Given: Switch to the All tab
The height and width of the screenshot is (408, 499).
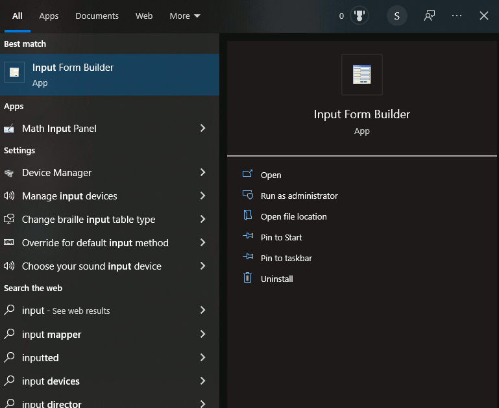Looking at the screenshot, I should pos(17,16).
